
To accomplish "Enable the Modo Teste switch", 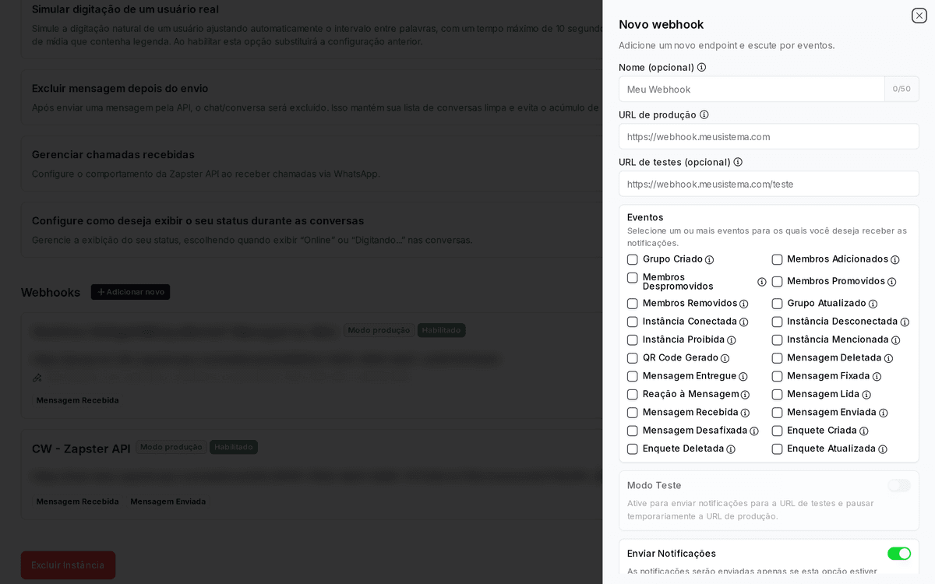I will click(x=898, y=486).
